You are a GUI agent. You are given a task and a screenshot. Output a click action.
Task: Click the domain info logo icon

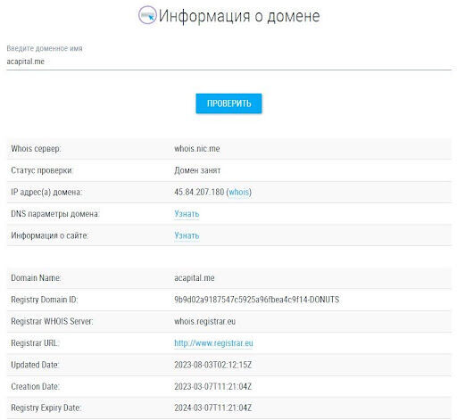pos(147,15)
